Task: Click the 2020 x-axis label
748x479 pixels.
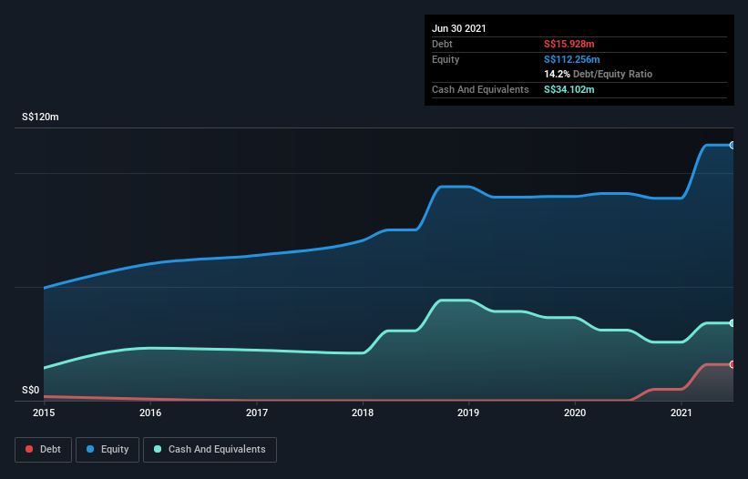Action: pos(575,413)
